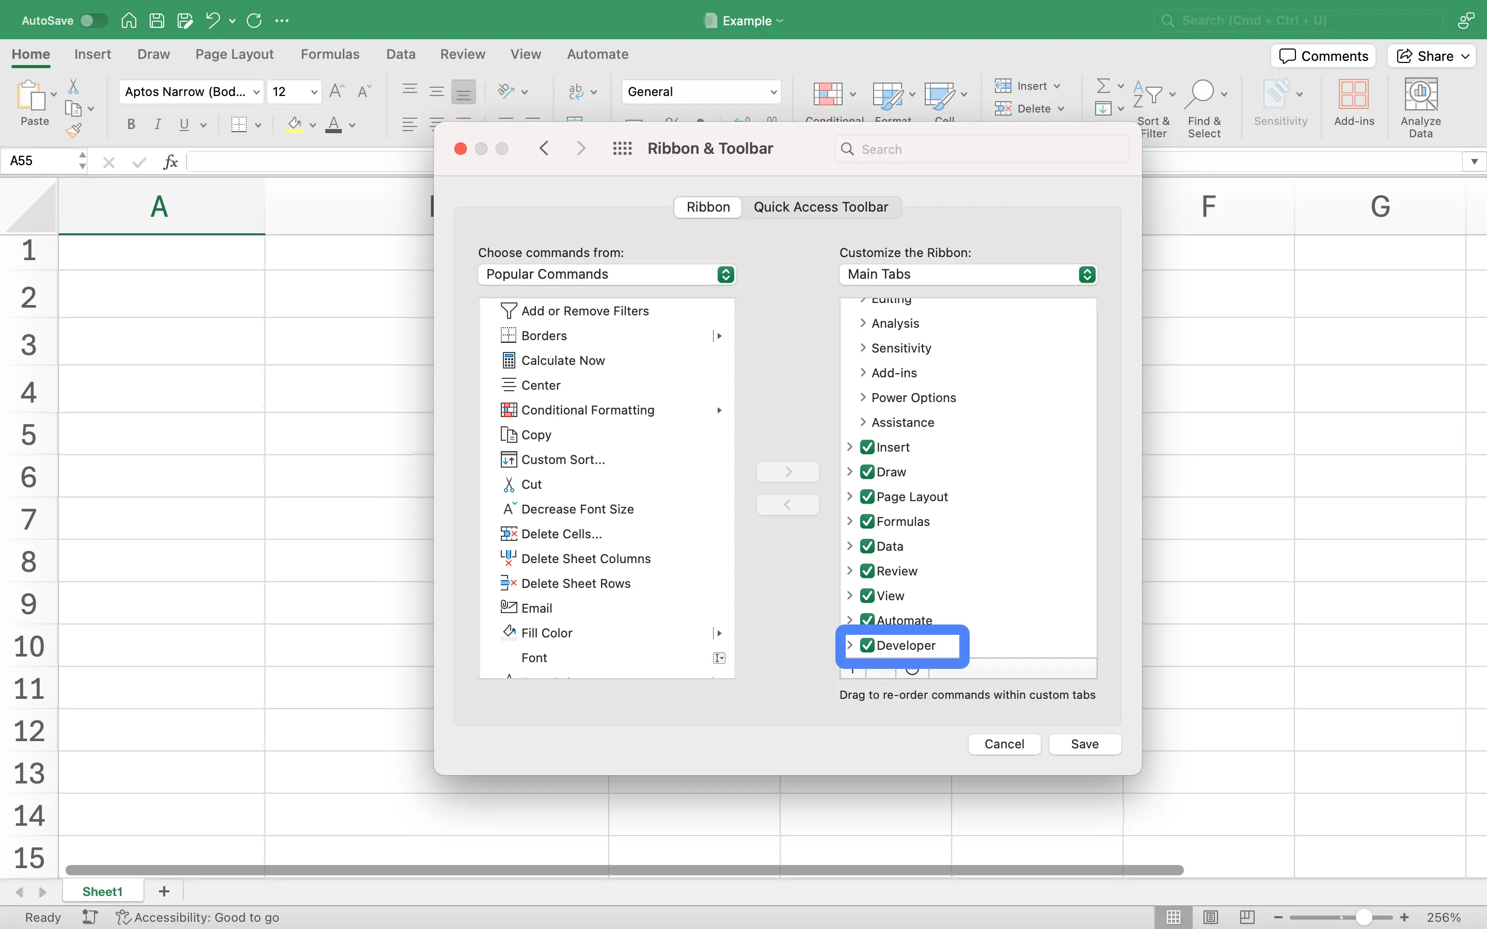Click the Home icon in the title bar
Screen dimensions: 1487x929
point(129,20)
